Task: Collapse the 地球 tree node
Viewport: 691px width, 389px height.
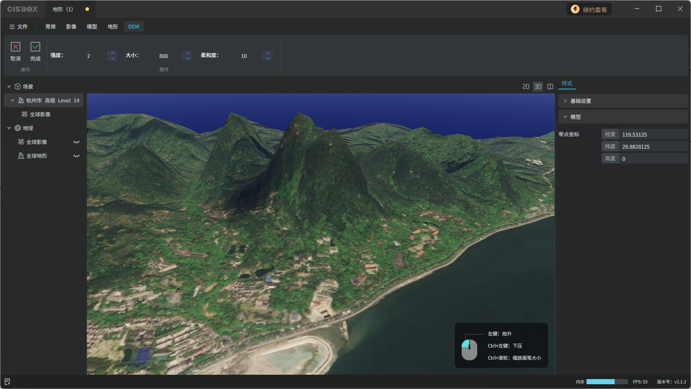Action: coord(9,128)
